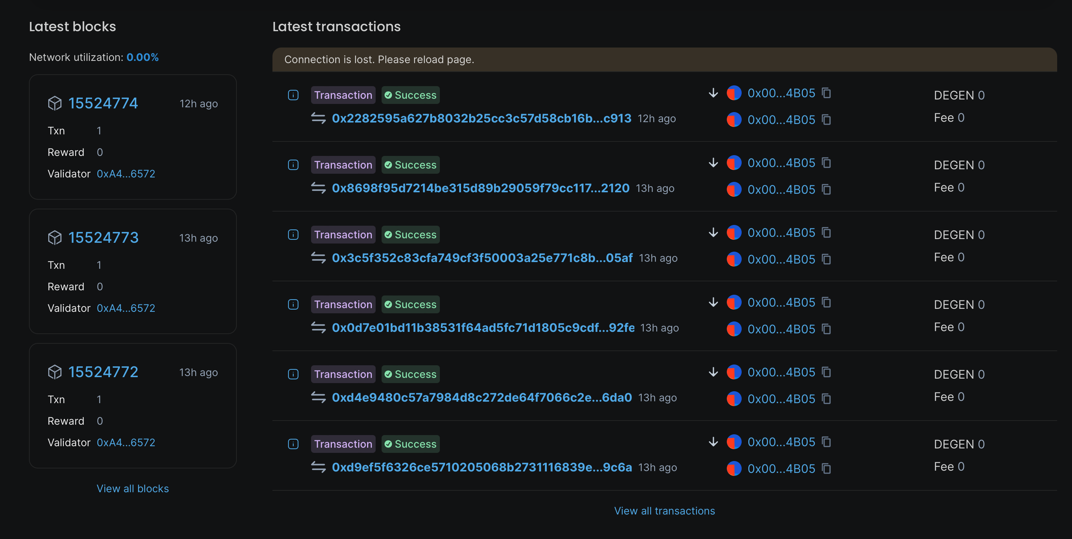The image size is (1072, 539).
Task: Click info icon beside the 0x3c5f352c transaction
Action: click(x=293, y=235)
